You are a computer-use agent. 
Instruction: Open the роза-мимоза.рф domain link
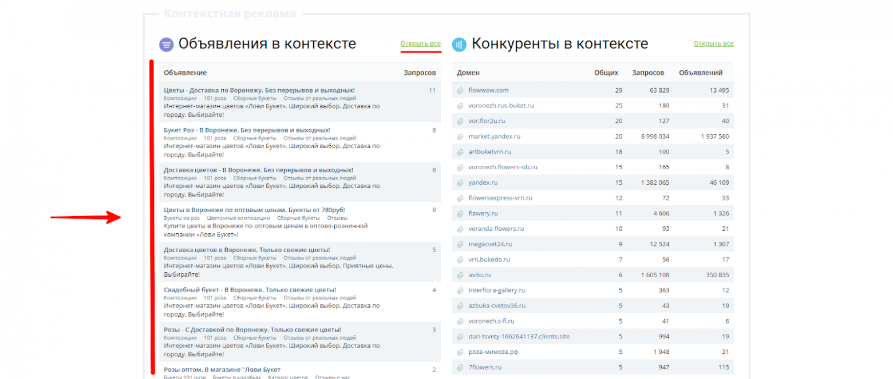click(x=493, y=352)
